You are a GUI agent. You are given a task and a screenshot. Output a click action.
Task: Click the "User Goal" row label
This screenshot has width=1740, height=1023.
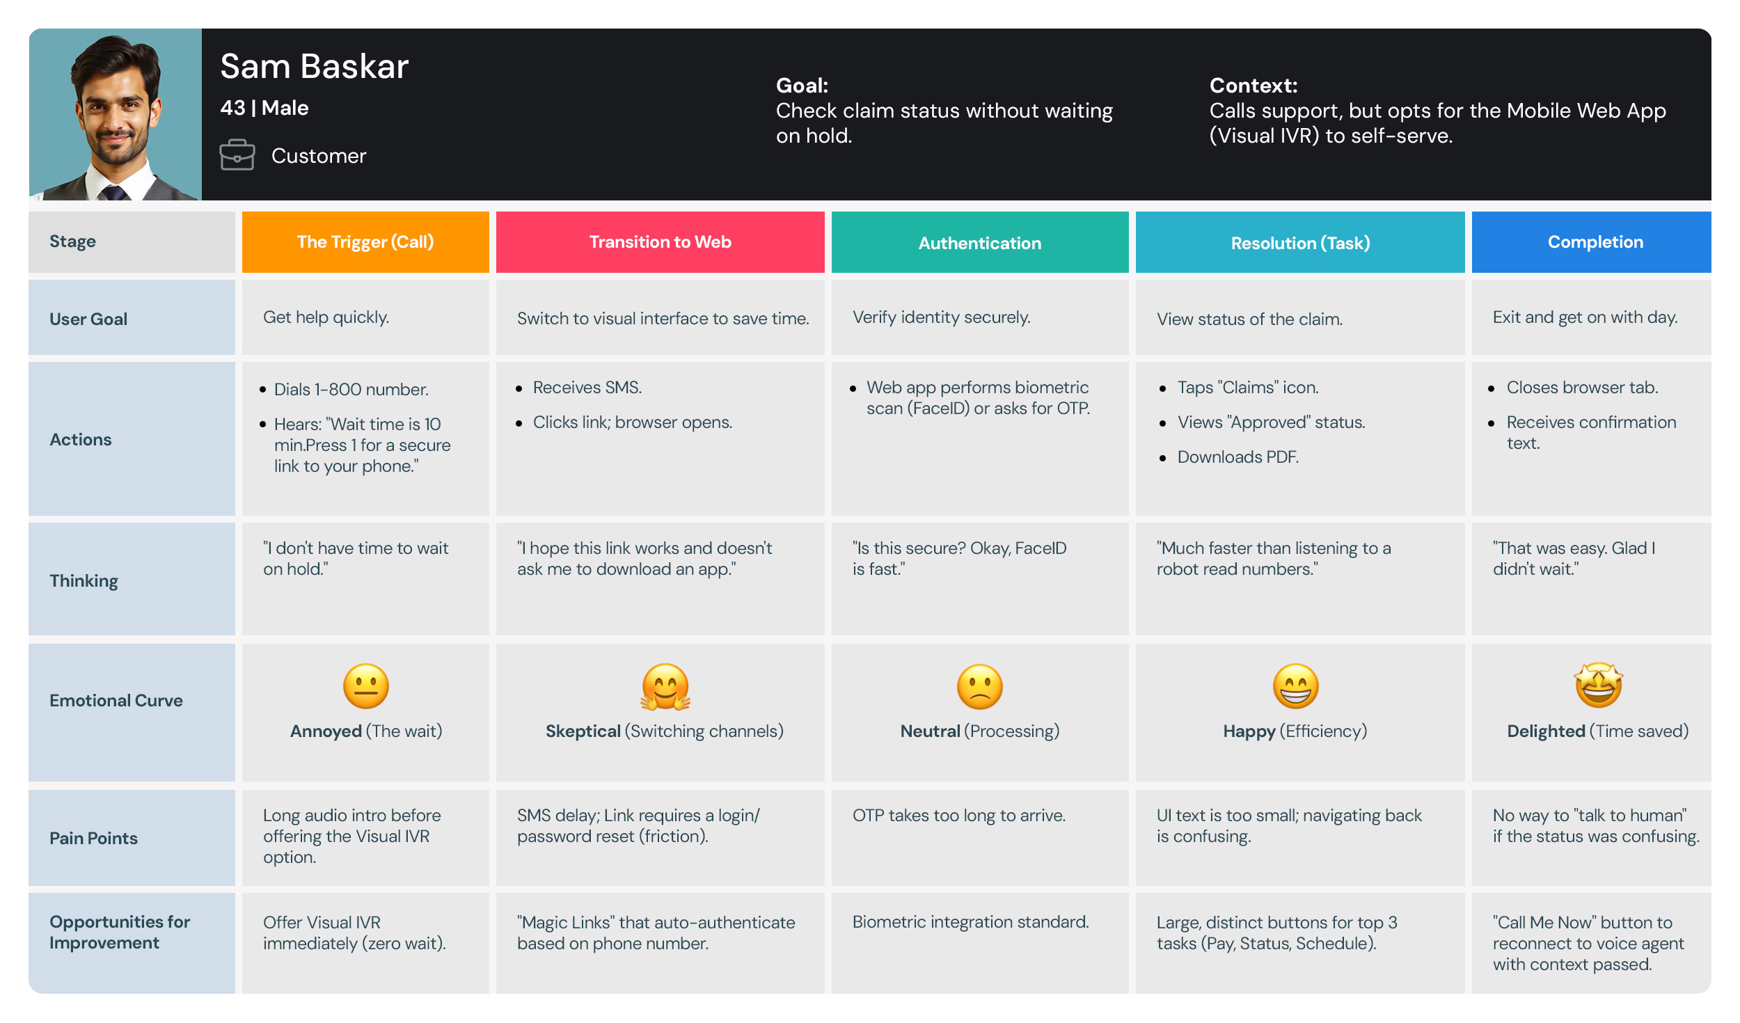pyautogui.click(x=88, y=319)
